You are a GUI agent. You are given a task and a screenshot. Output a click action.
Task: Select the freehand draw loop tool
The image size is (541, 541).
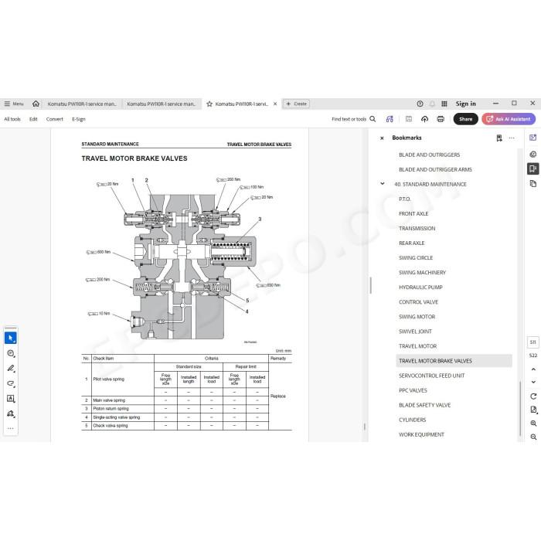click(x=11, y=383)
